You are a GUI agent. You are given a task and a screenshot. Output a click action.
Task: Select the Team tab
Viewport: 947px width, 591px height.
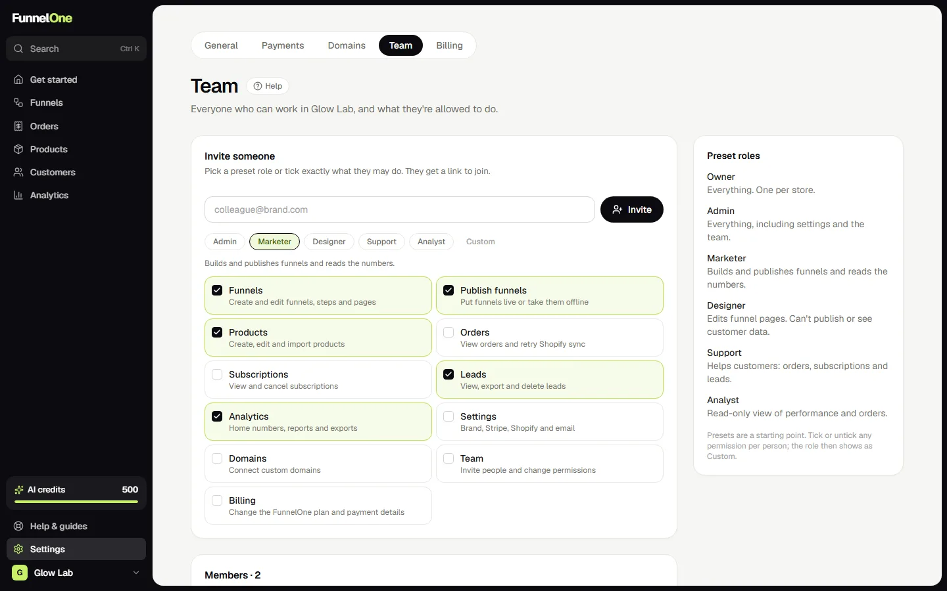click(x=401, y=45)
